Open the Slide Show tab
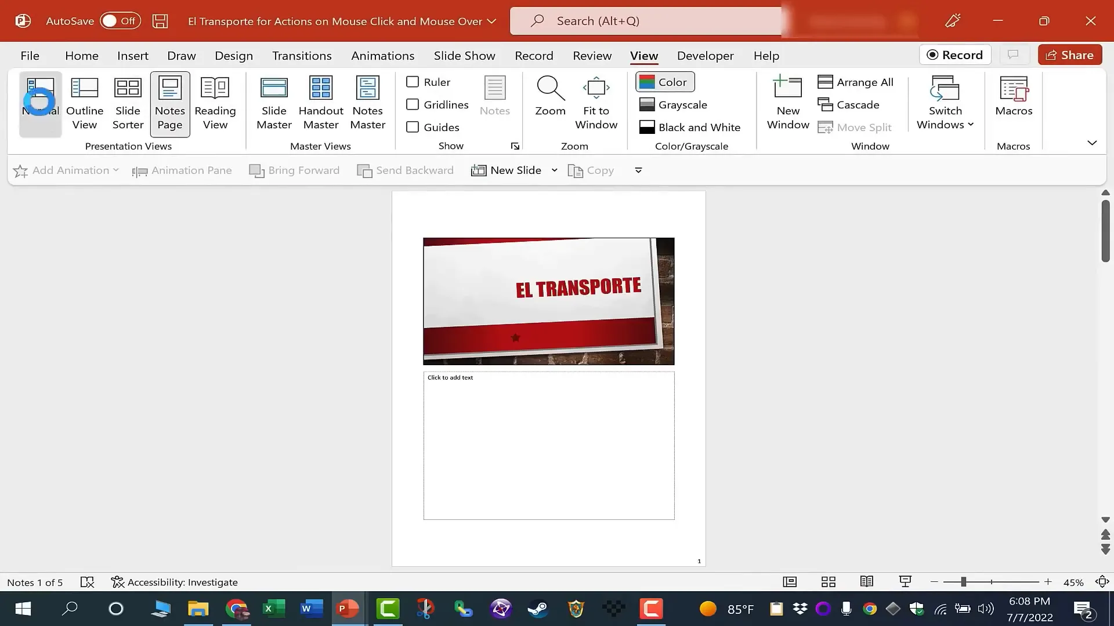Image resolution: width=1114 pixels, height=626 pixels. pyautogui.click(x=465, y=56)
